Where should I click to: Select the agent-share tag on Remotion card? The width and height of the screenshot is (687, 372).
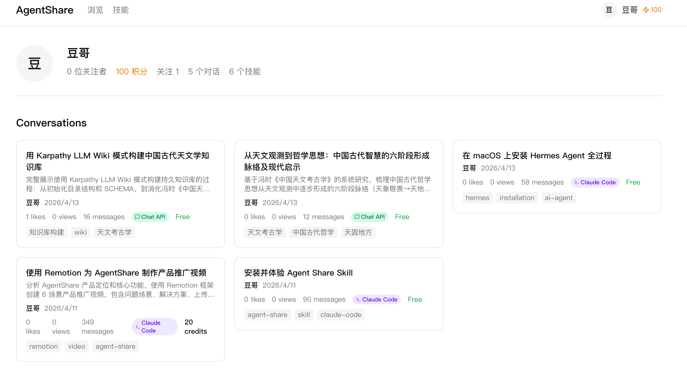pos(116,346)
